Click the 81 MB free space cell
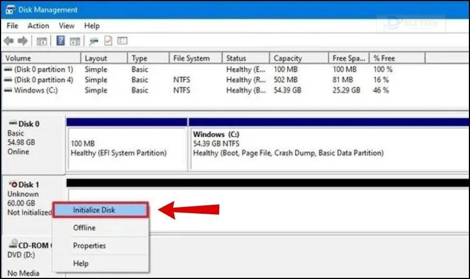 click(x=342, y=80)
